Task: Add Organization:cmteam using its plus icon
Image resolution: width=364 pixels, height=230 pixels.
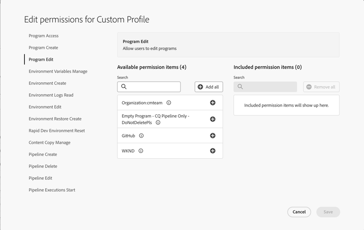Action: point(213,103)
